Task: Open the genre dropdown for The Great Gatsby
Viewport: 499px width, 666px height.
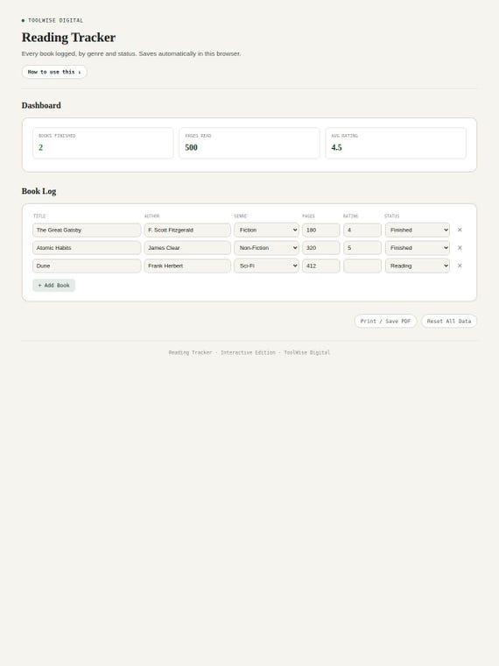Action: coord(266,230)
